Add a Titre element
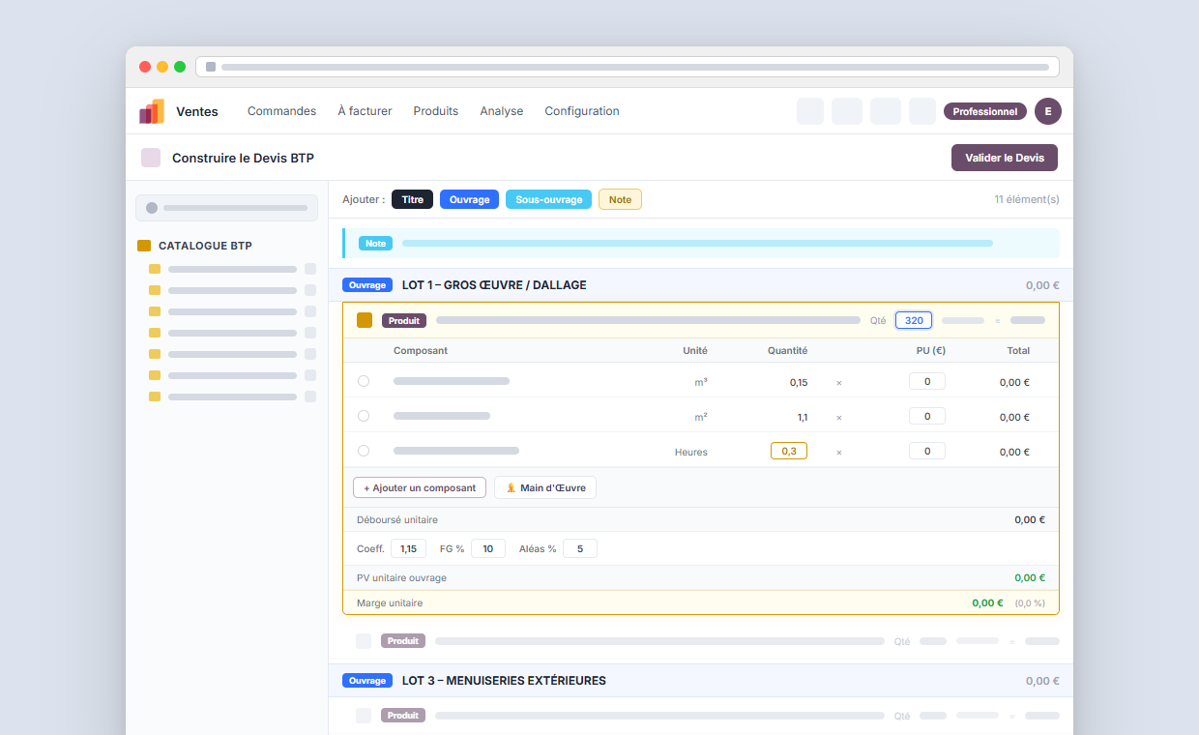The height and width of the screenshot is (735, 1199). coord(412,199)
